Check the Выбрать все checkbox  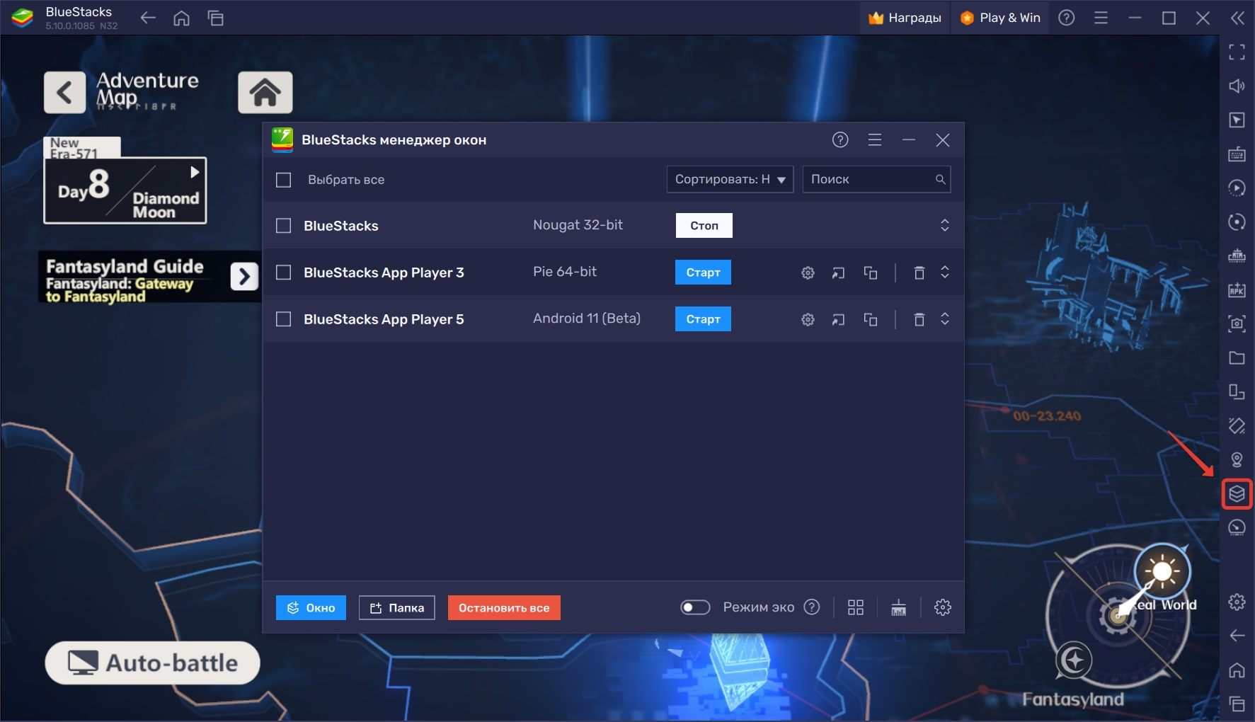[283, 180]
